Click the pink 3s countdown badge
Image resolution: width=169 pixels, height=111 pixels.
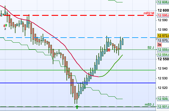click(159, 44)
